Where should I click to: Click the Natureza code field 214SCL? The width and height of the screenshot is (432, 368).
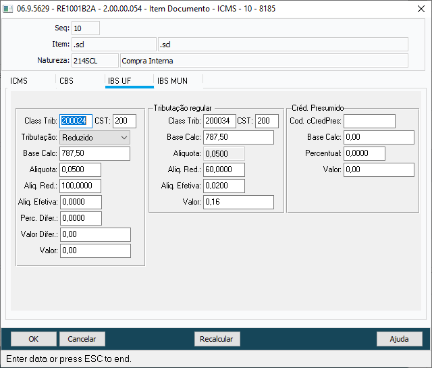click(95, 61)
